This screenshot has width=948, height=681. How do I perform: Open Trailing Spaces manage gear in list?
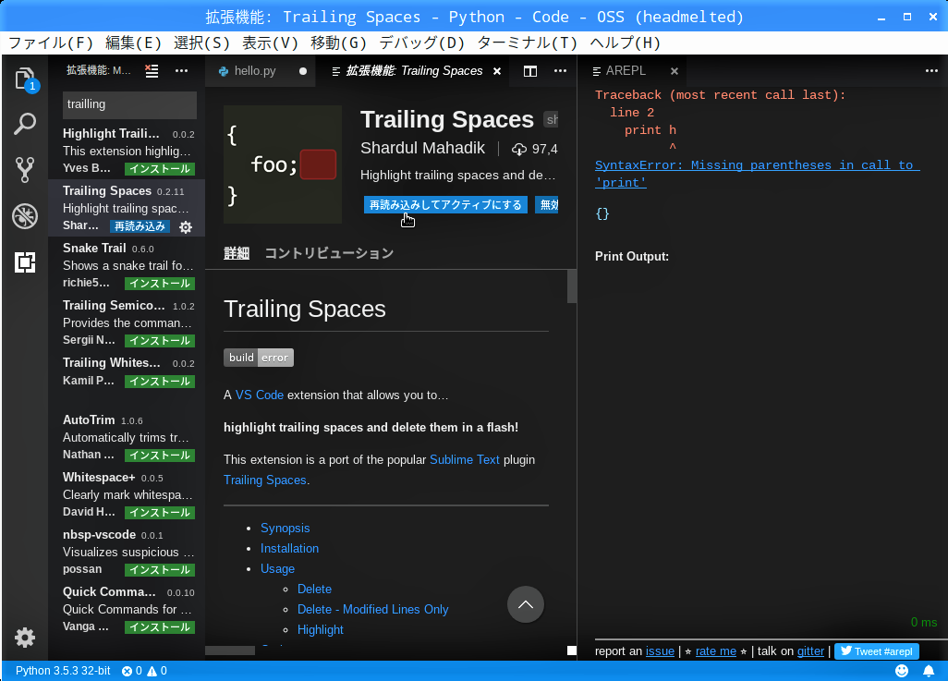pyautogui.click(x=186, y=226)
